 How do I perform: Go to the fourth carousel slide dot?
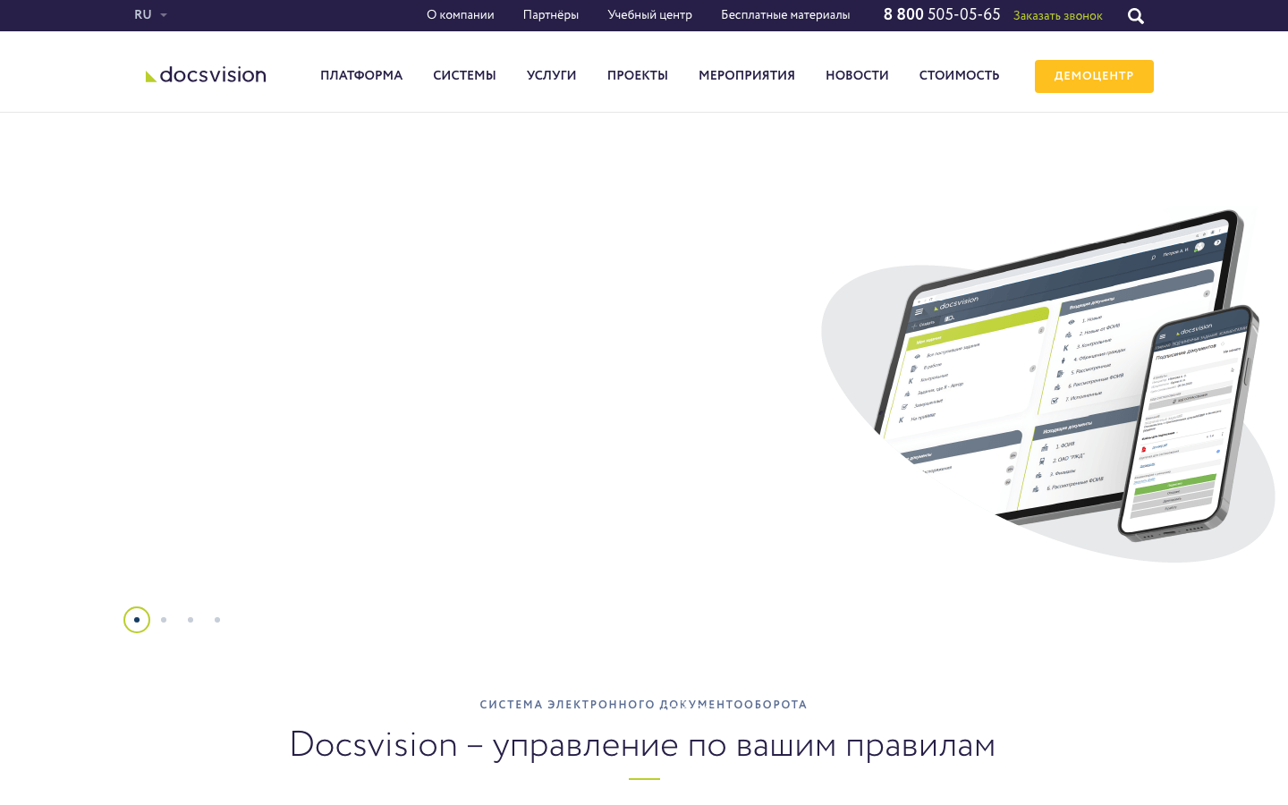pos(217,620)
